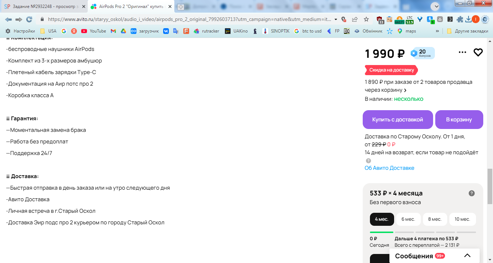Click the 20 bonuses badge next to the price
The height and width of the screenshot is (263, 493).
point(422,53)
